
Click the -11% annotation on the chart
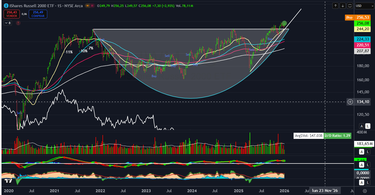[x=68, y=52]
